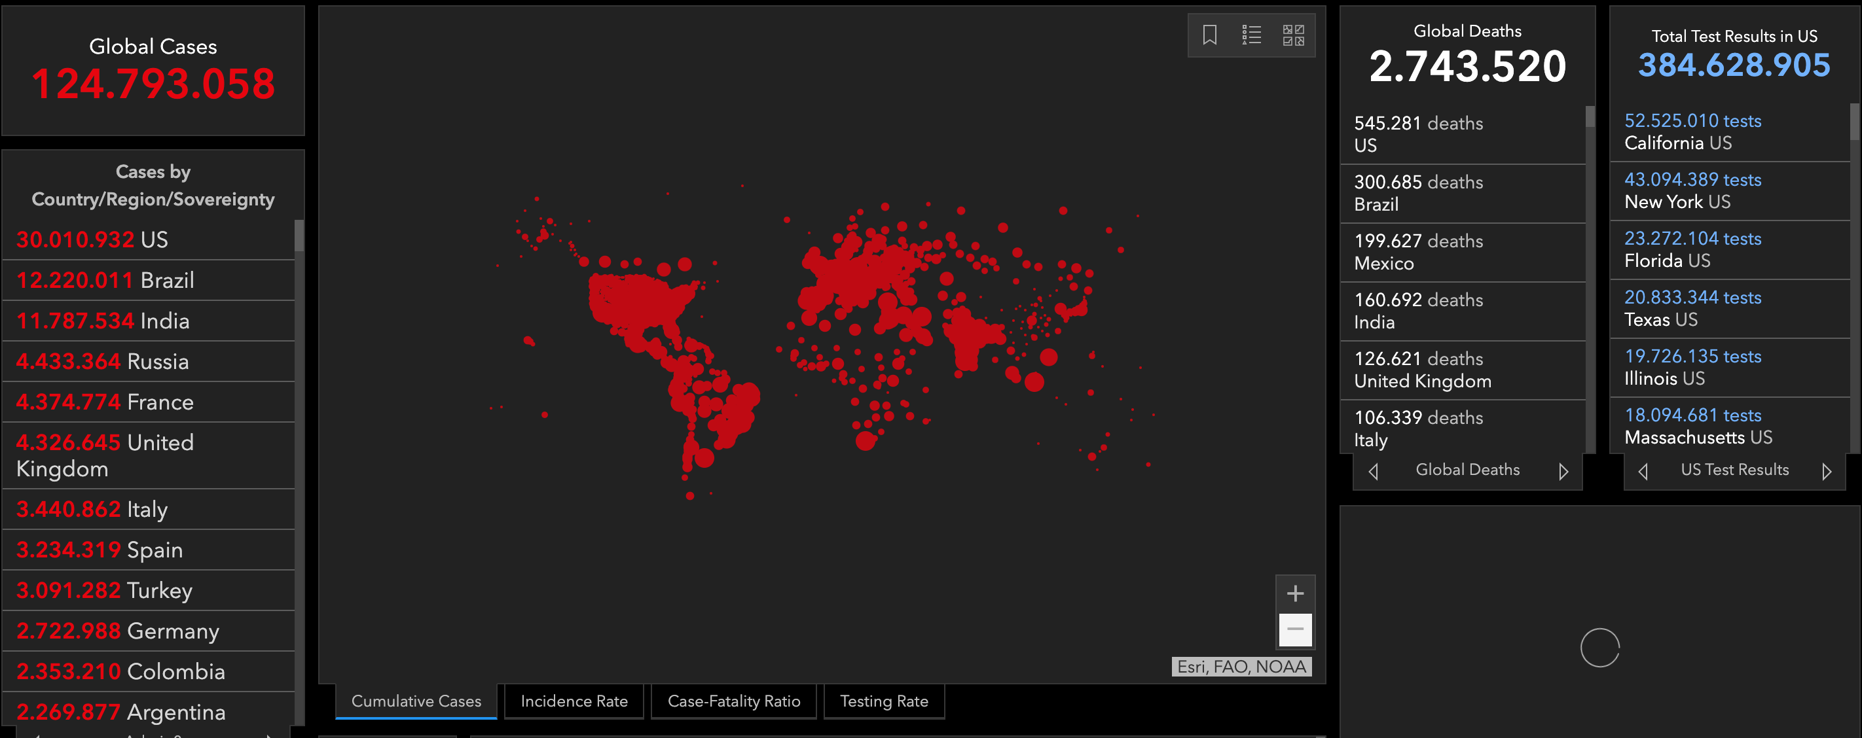Viewport: 1862px width, 738px height.
Task: Go to previous Global Deaths panel
Action: coord(1374,472)
